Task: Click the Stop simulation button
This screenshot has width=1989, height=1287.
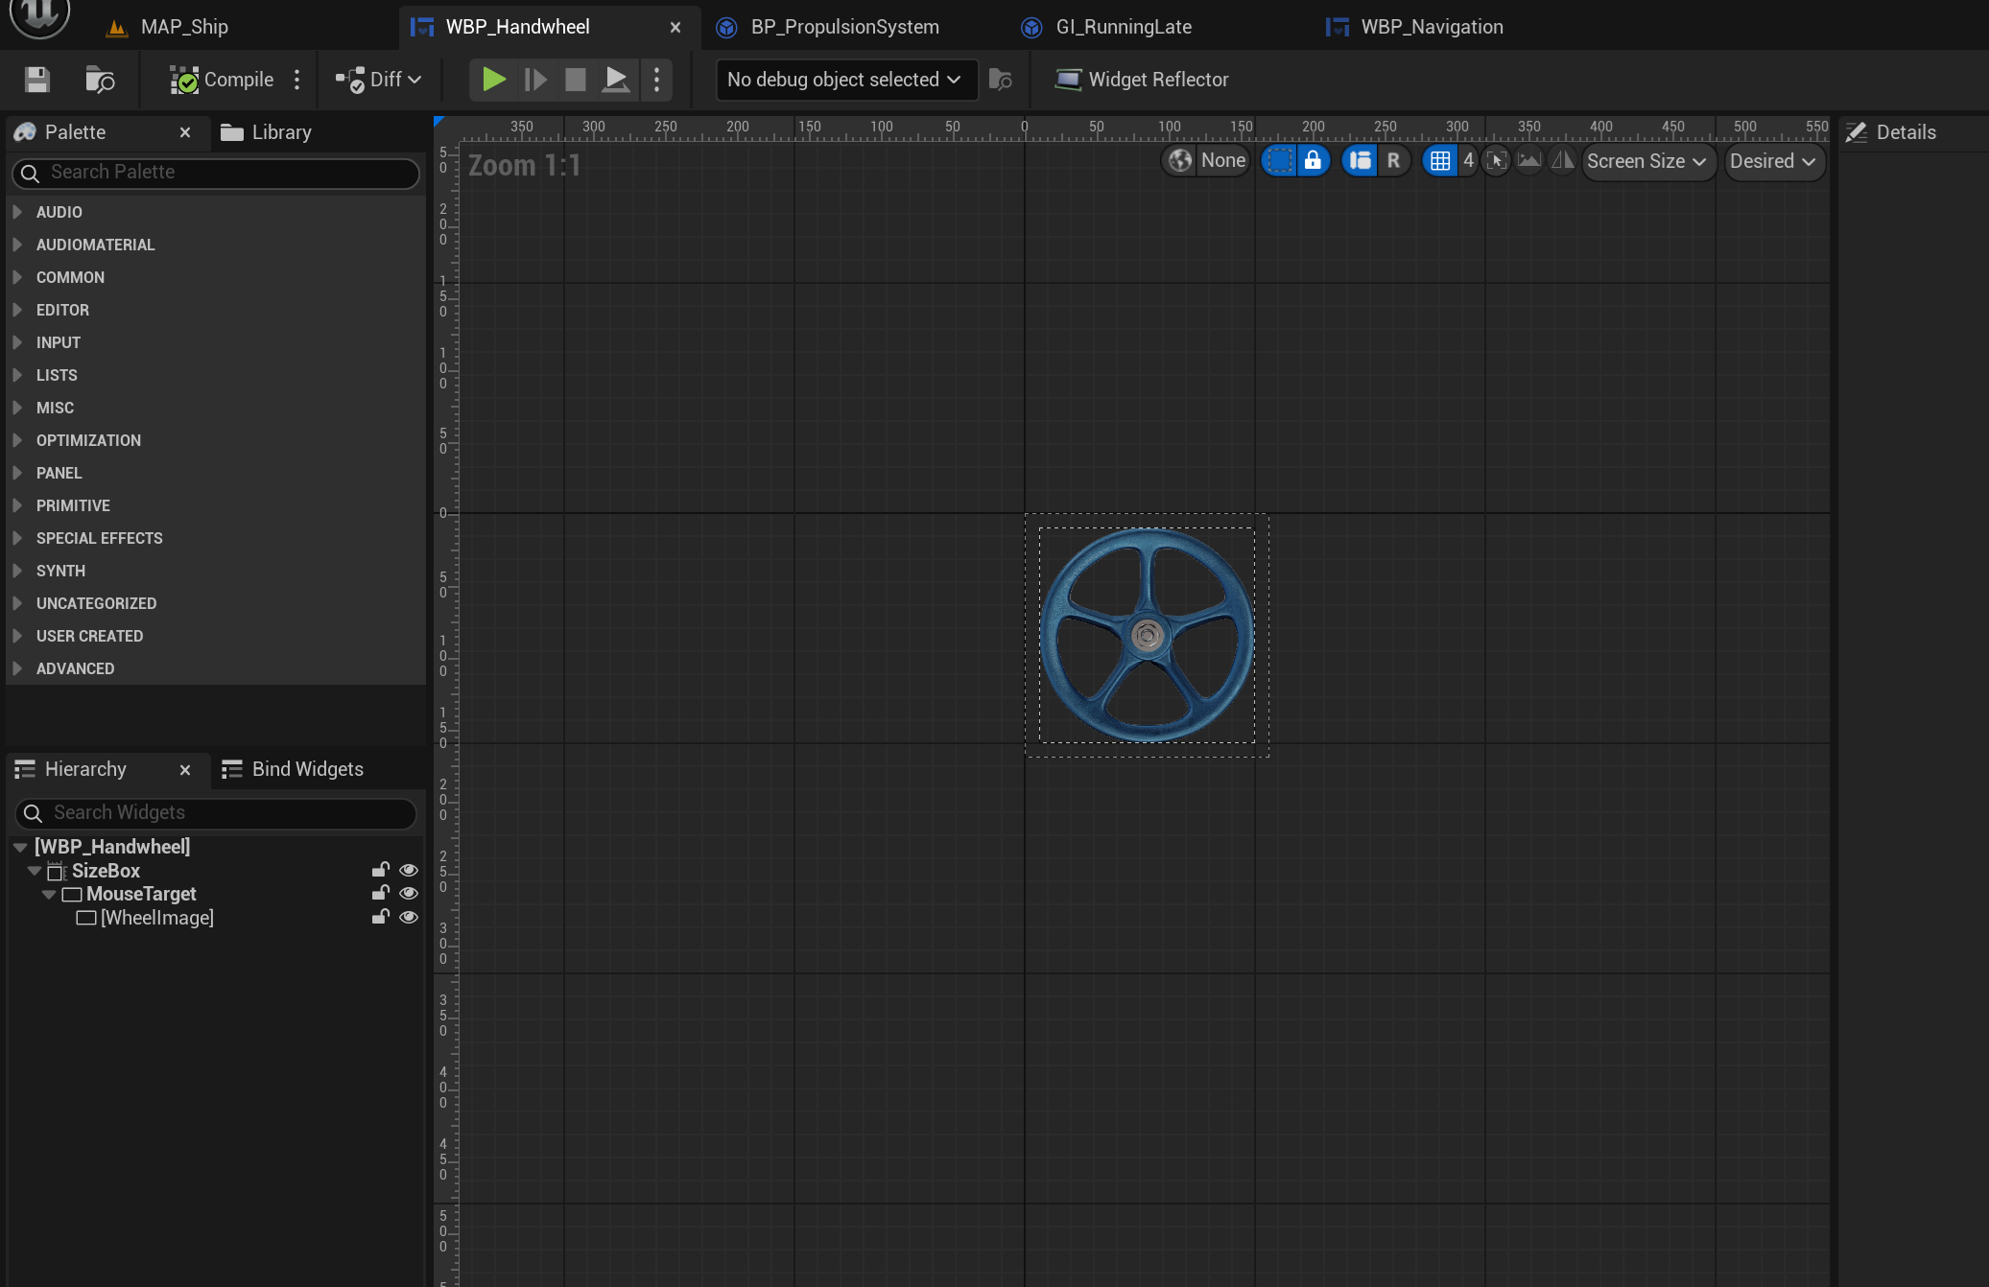Action: (x=576, y=80)
